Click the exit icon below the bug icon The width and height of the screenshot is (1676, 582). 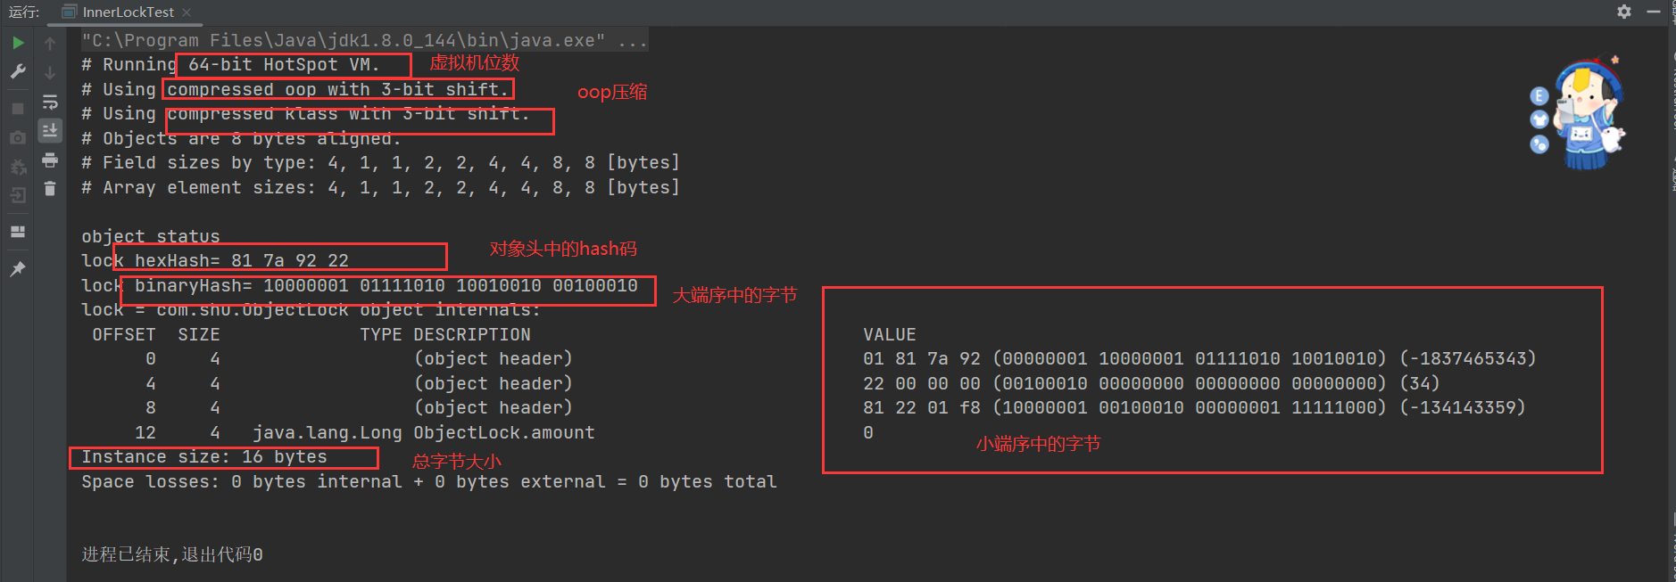click(x=18, y=195)
